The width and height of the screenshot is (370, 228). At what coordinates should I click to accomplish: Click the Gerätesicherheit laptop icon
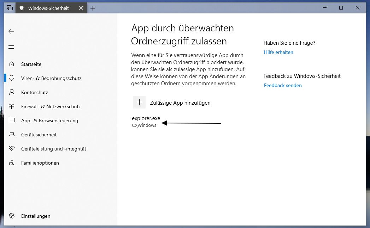pyautogui.click(x=12, y=134)
